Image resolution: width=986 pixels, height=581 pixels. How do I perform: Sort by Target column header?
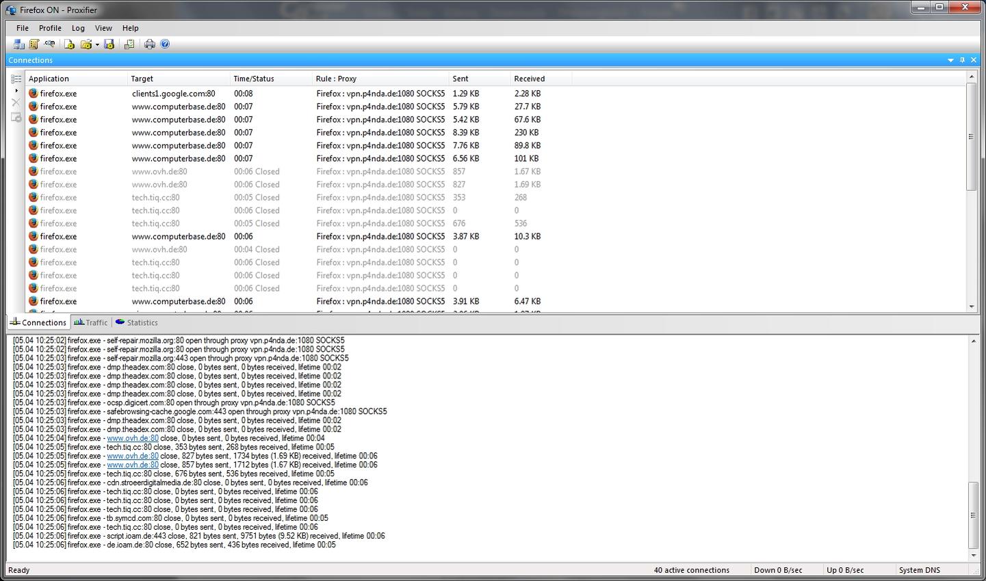click(179, 79)
